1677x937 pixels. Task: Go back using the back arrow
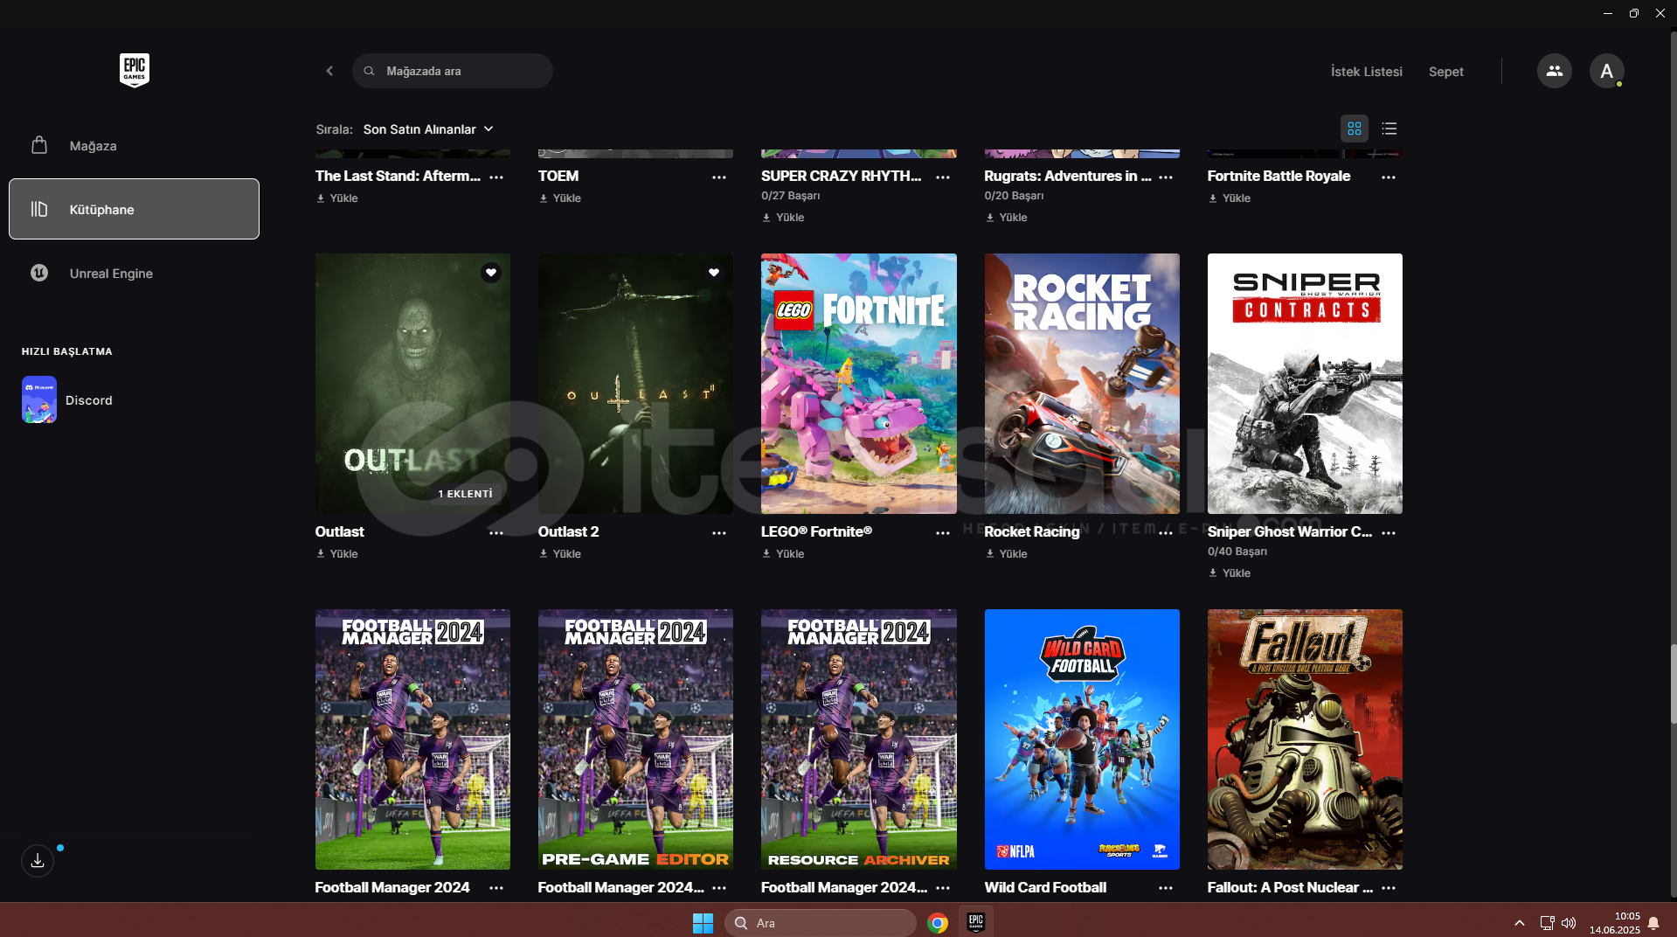tap(329, 71)
